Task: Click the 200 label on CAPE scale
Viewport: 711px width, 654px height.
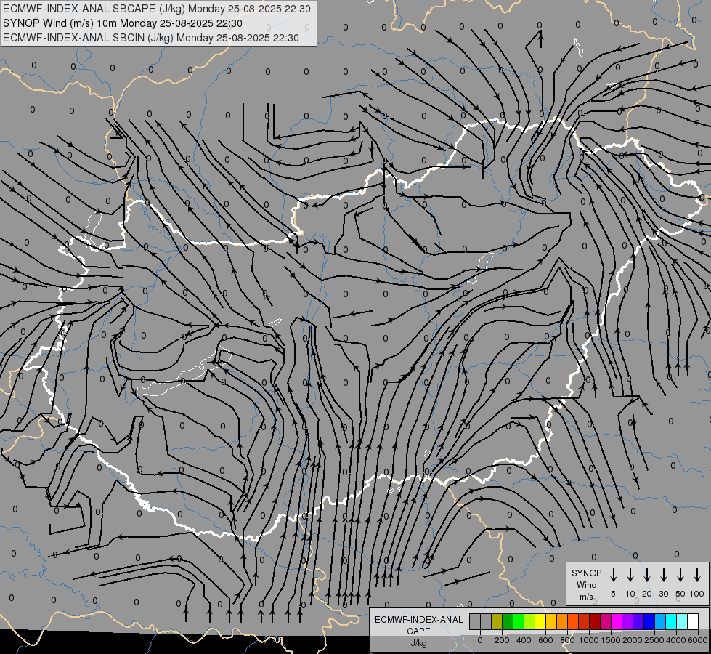Action: pos(502,640)
